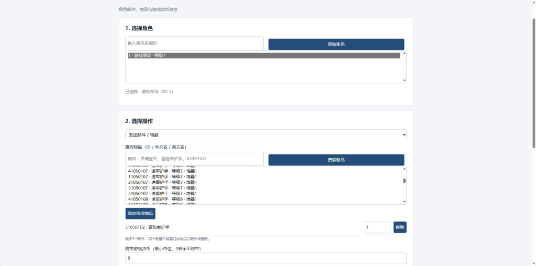Focus the 输入角色名或ID input field

pos(195,43)
